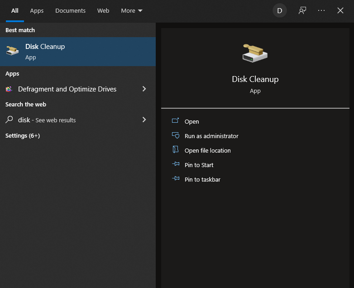
Task: Open the Disk Cleanup best match result
Action: pyautogui.click(x=78, y=52)
